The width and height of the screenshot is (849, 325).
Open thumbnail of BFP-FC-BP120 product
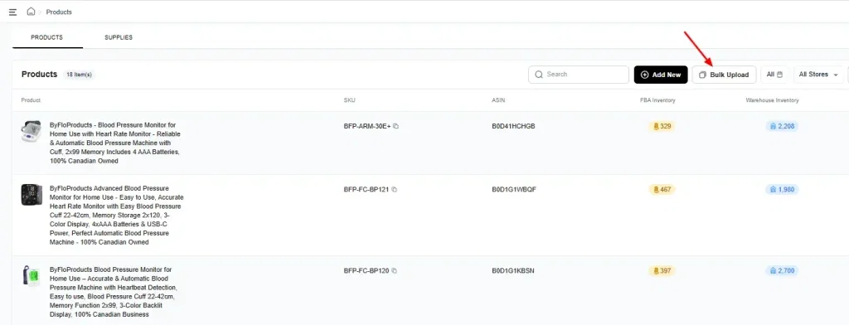(x=31, y=276)
